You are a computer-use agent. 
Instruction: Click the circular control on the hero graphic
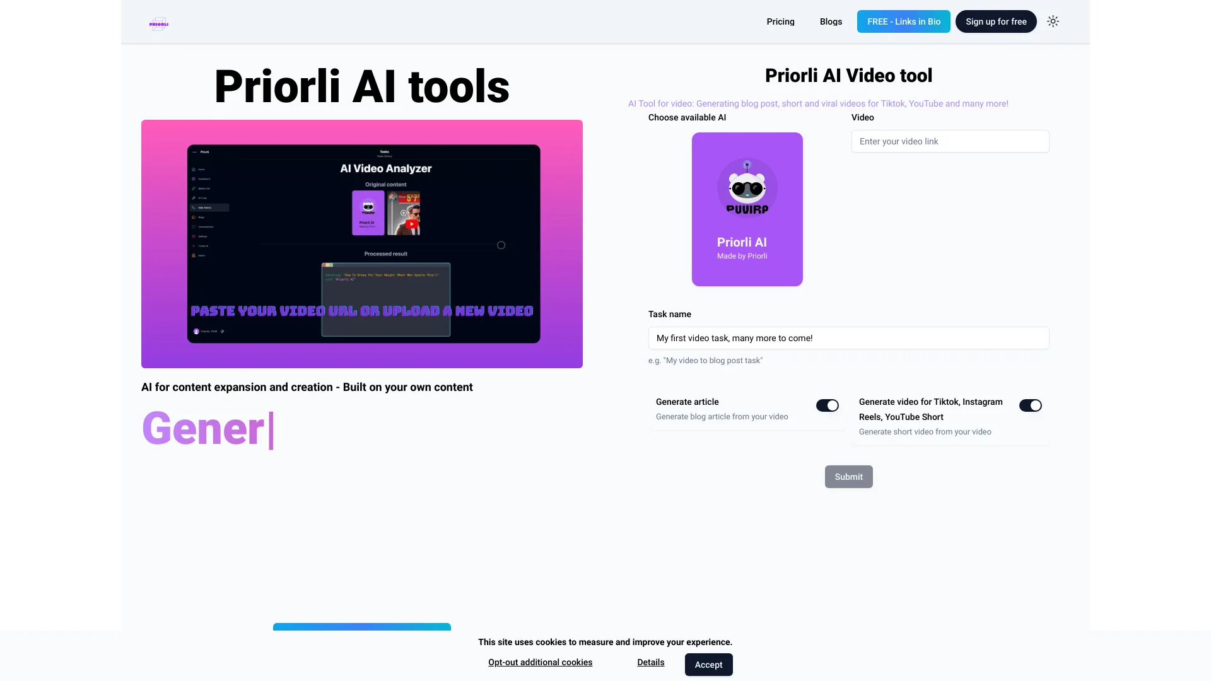(501, 245)
